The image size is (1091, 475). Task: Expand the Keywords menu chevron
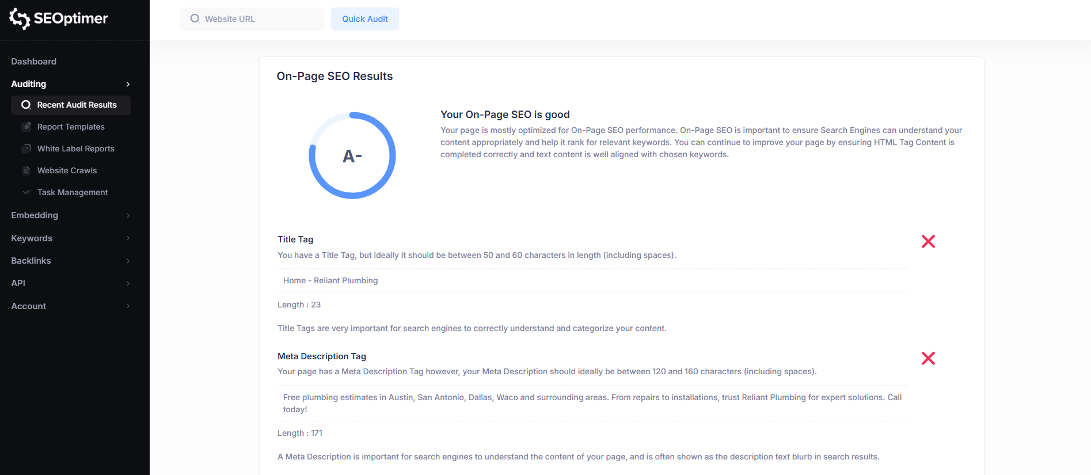[x=128, y=238]
